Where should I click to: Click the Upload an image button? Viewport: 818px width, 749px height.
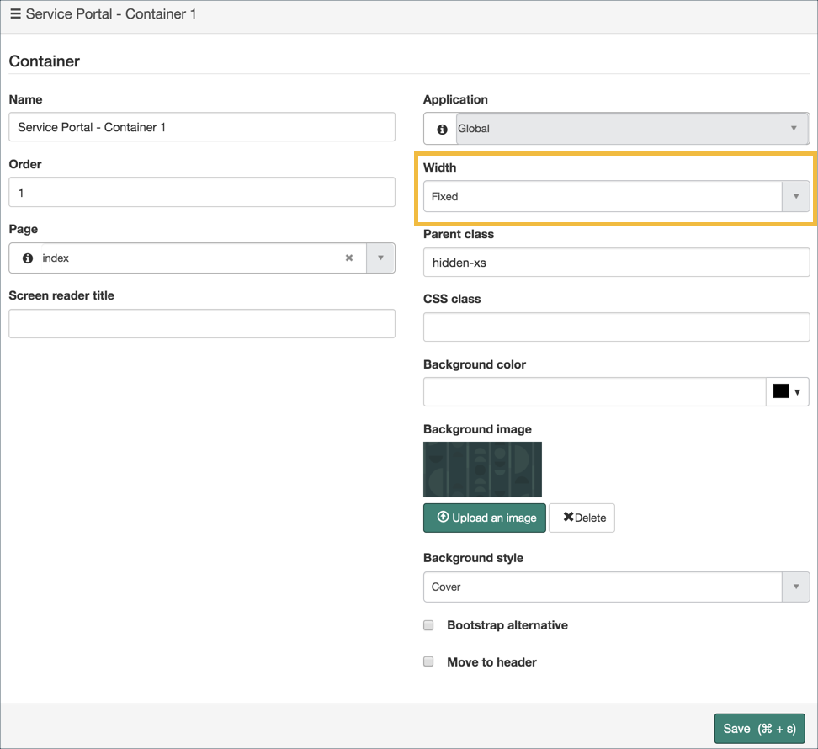coord(484,518)
